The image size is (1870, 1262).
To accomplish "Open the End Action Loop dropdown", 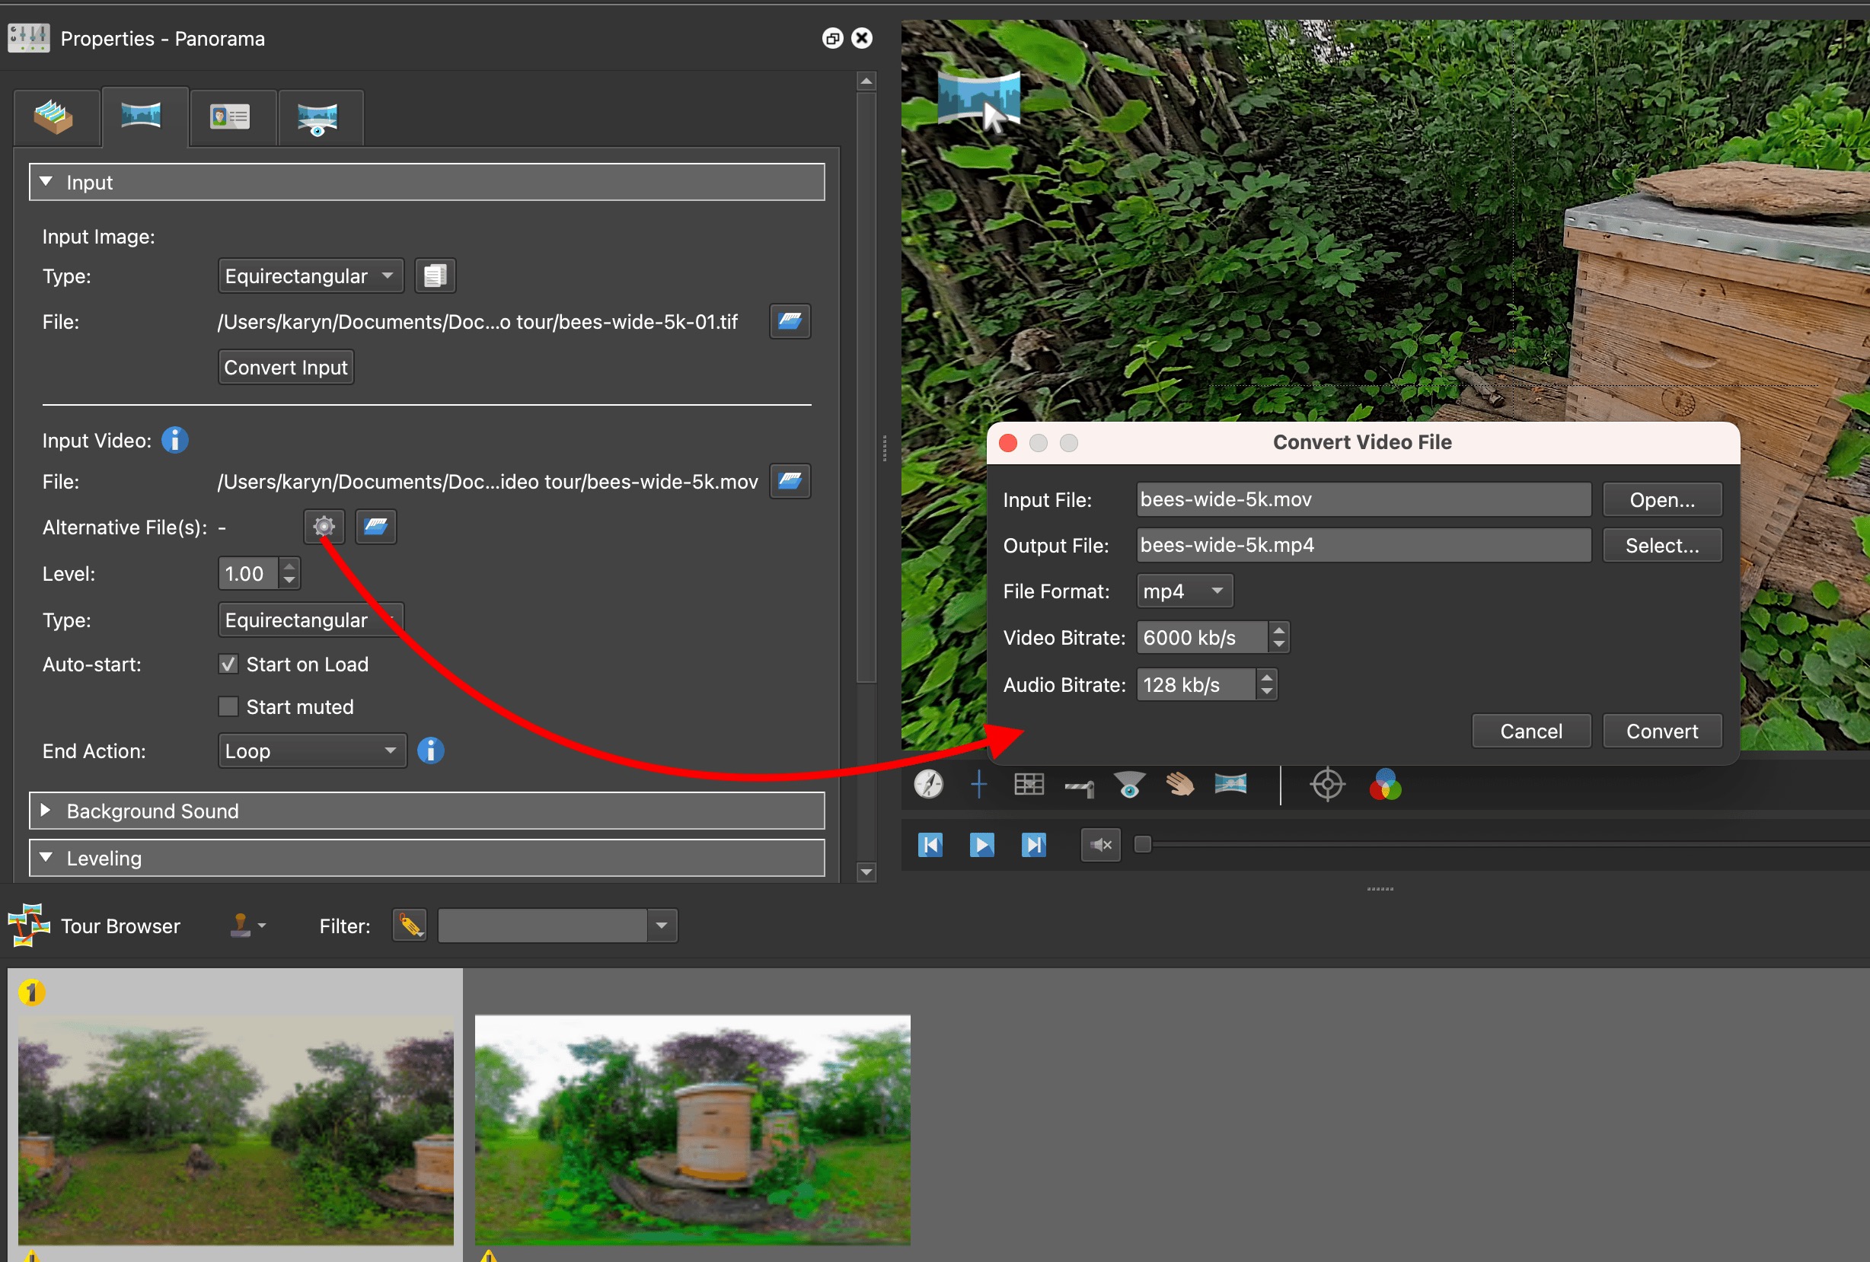I will tap(311, 751).
